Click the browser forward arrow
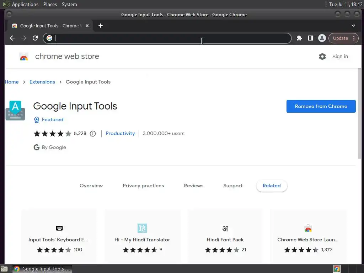Viewport: 364px width, 273px height. point(24,38)
